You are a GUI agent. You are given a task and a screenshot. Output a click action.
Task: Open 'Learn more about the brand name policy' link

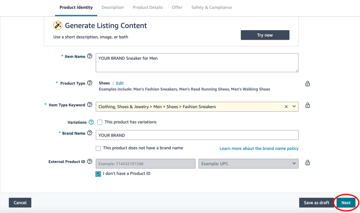[x=259, y=149]
